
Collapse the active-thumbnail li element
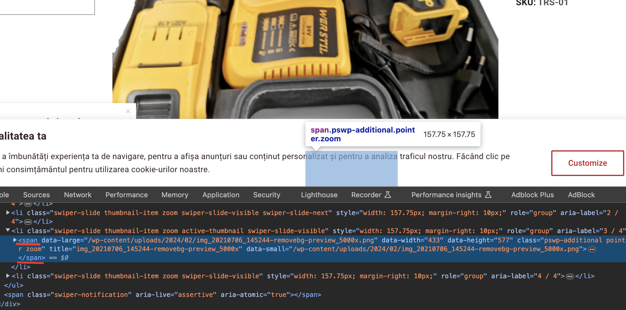click(x=8, y=230)
